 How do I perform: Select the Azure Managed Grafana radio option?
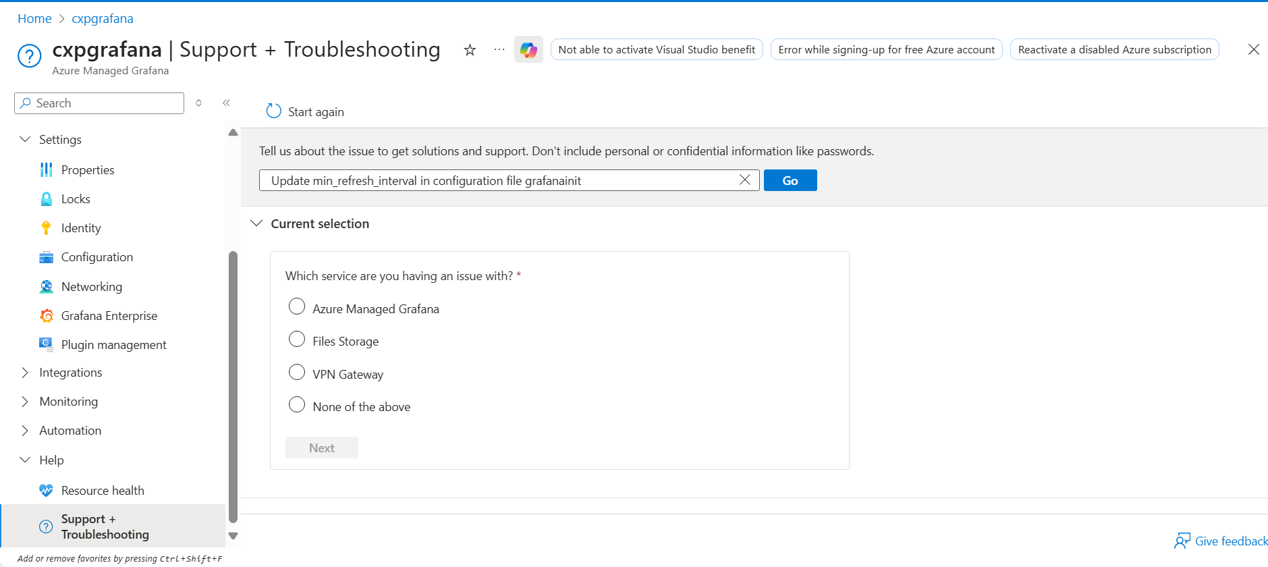click(x=297, y=307)
